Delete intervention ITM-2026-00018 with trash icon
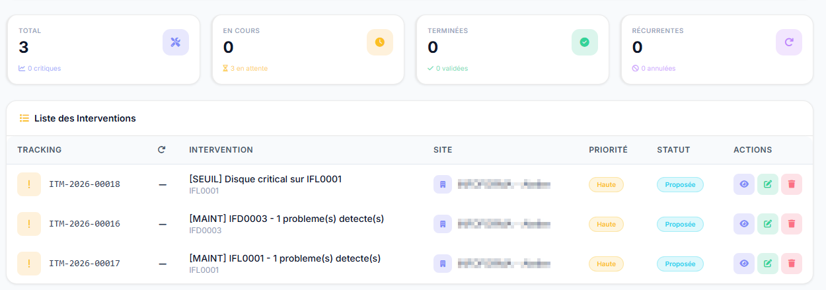826x290 pixels. (x=791, y=184)
